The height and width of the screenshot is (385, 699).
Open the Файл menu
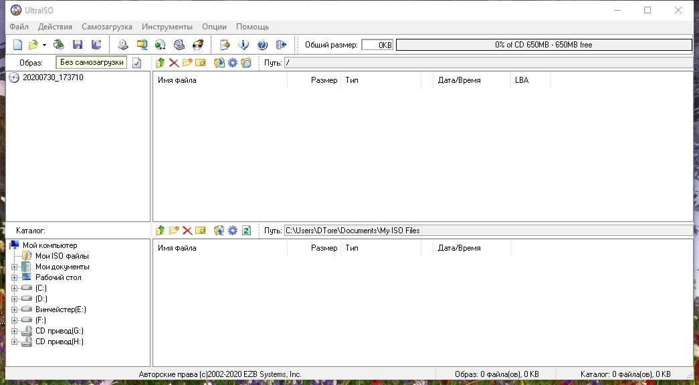point(19,27)
